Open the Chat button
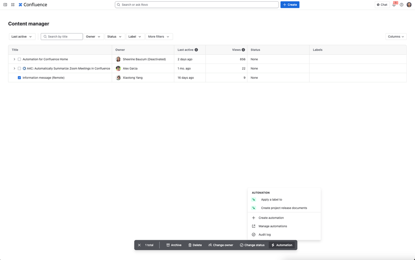The height and width of the screenshot is (260, 415). (x=382, y=5)
